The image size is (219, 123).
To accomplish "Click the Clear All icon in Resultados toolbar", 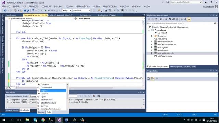I will pos(94,96).
